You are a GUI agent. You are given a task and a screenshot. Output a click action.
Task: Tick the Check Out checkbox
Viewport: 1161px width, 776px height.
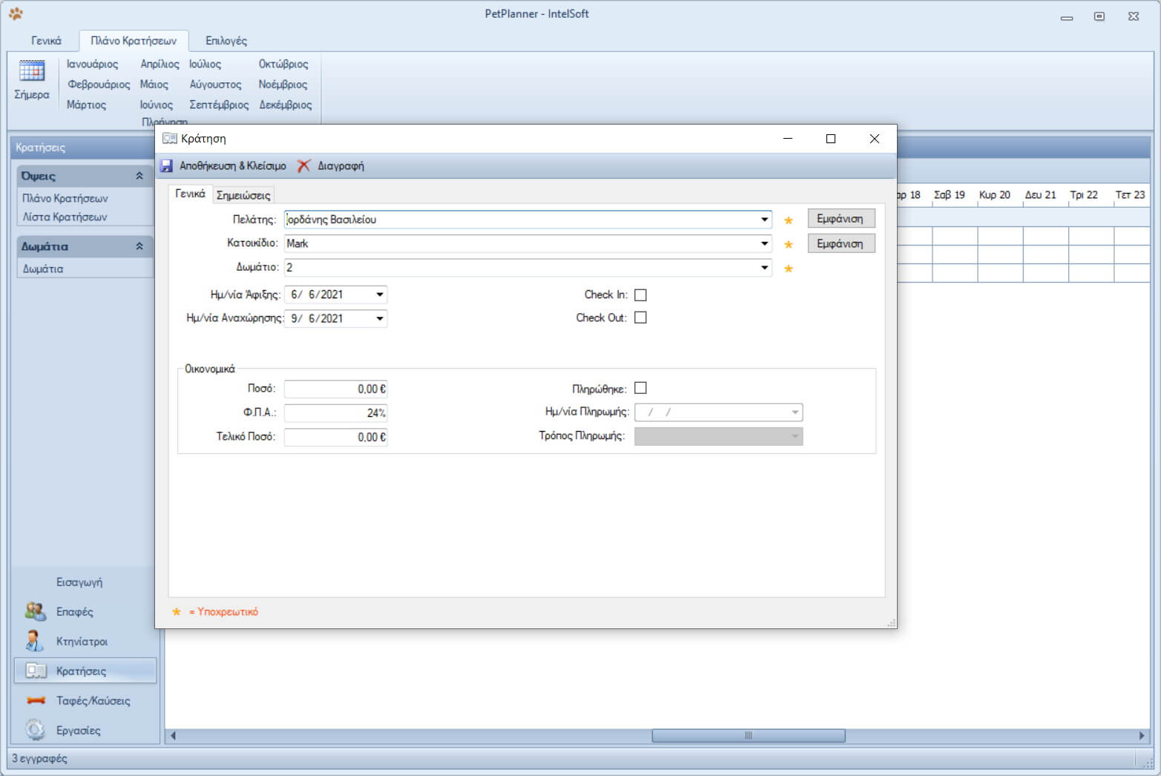pos(641,318)
